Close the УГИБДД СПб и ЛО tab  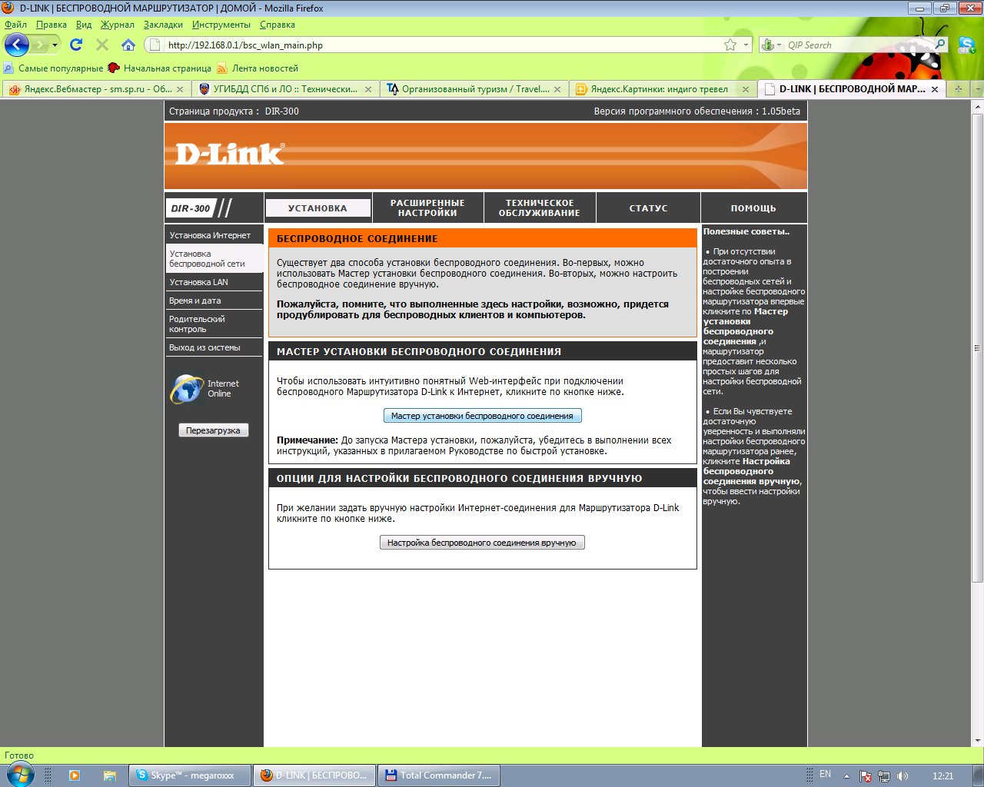368,89
